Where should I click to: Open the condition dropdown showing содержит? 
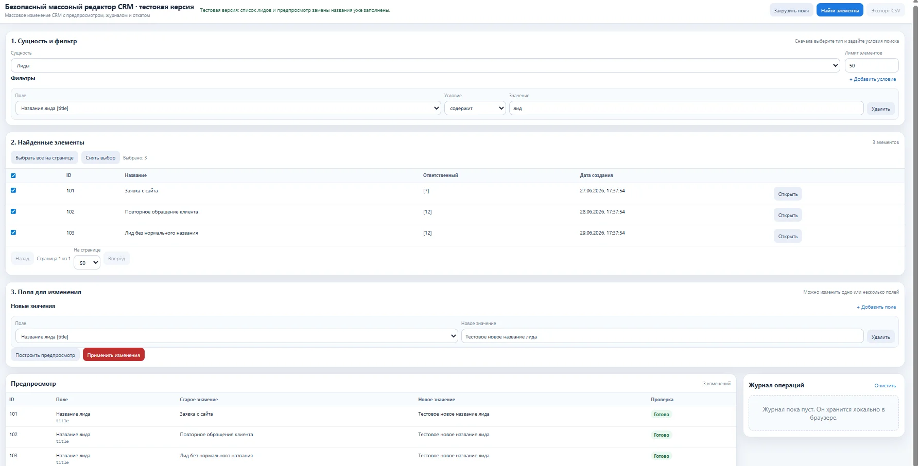(x=475, y=108)
